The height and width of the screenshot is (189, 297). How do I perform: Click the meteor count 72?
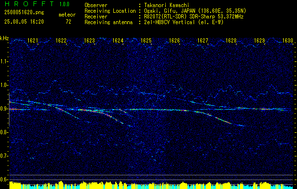tap(68, 22)
